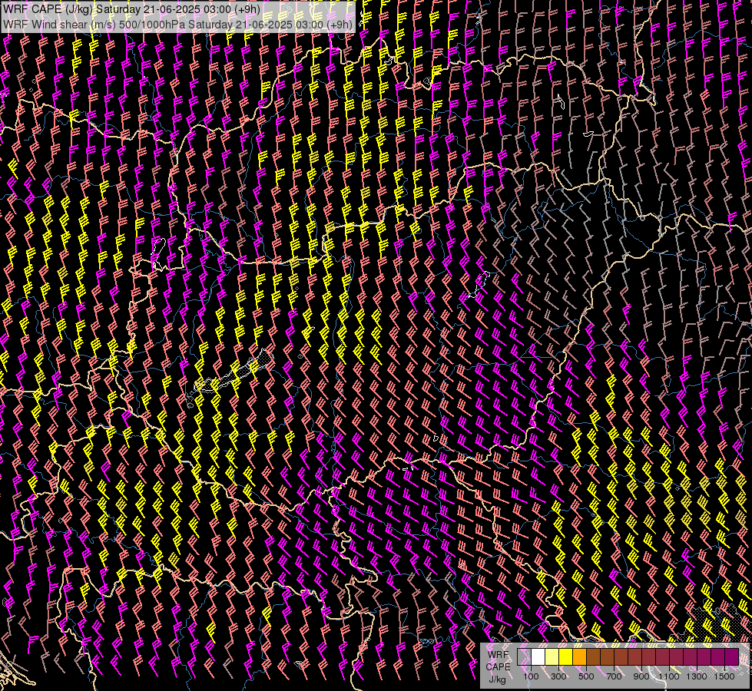The image size is (752, 691).
Task: Click the legend value 900
Action: (641, 676)
